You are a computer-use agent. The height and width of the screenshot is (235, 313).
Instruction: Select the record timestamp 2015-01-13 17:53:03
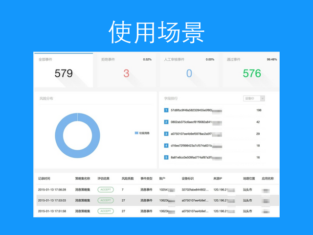coord(52,200)
